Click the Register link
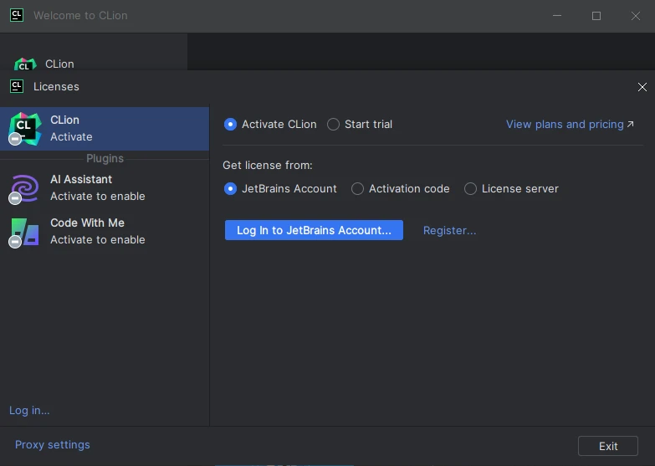 [449, 230]
